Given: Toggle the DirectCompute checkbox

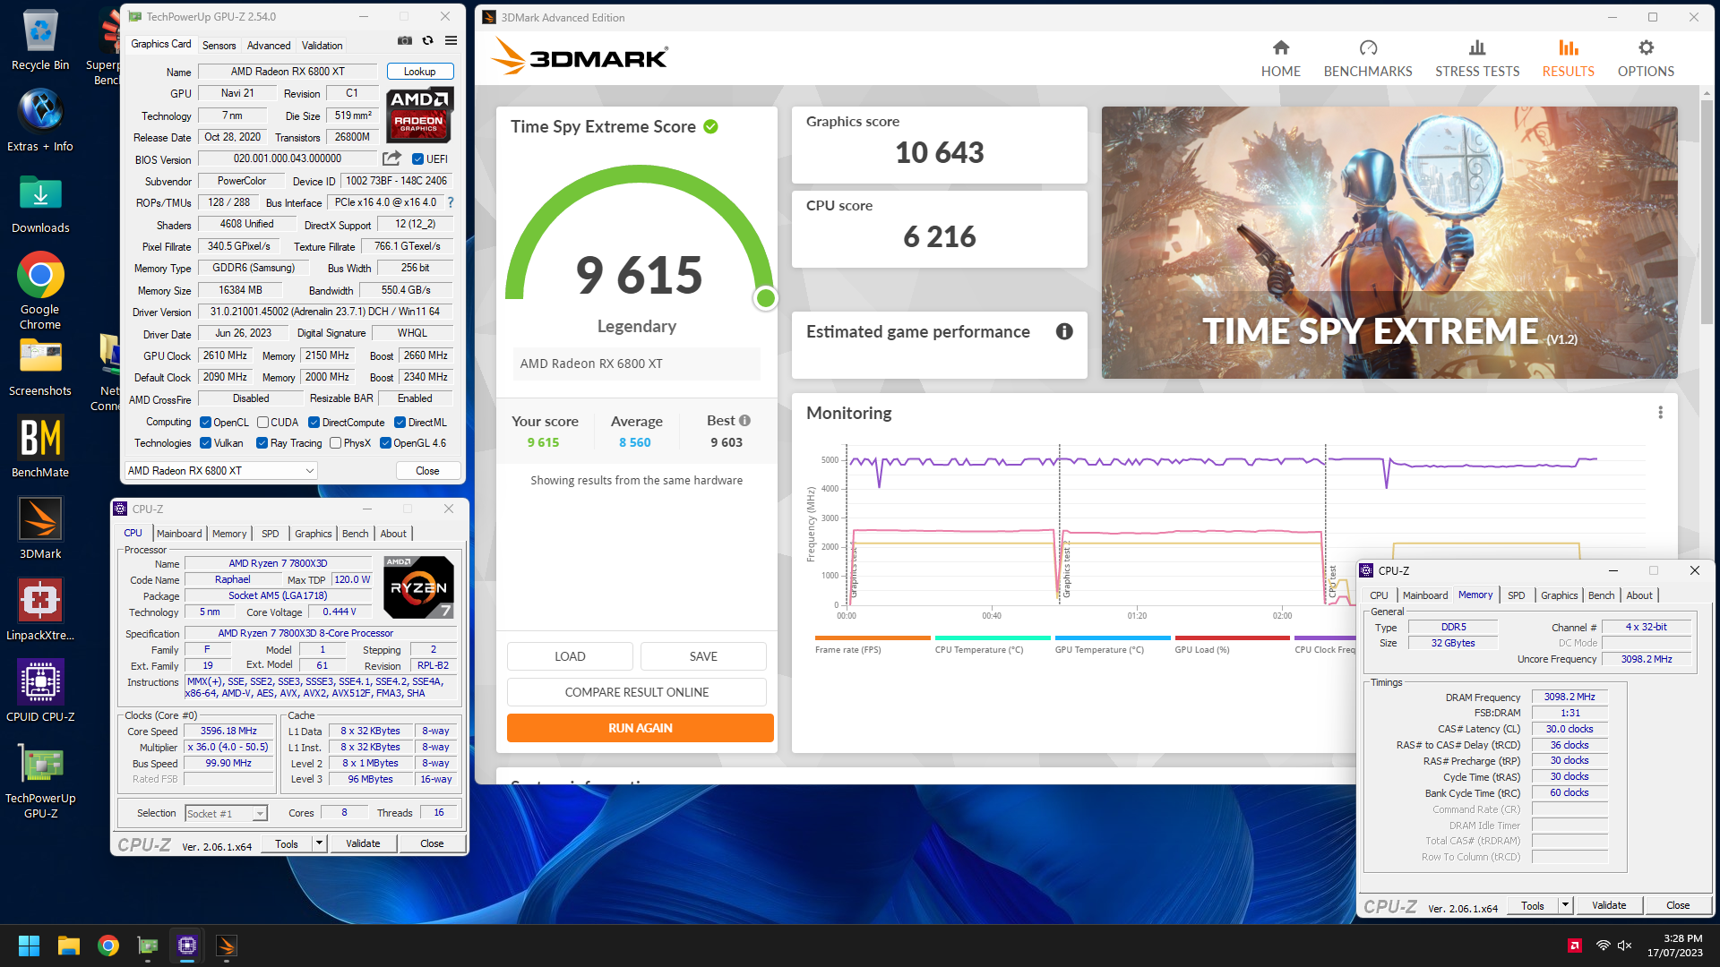Looking at the screenshot, I should click(x=314, y=423).
